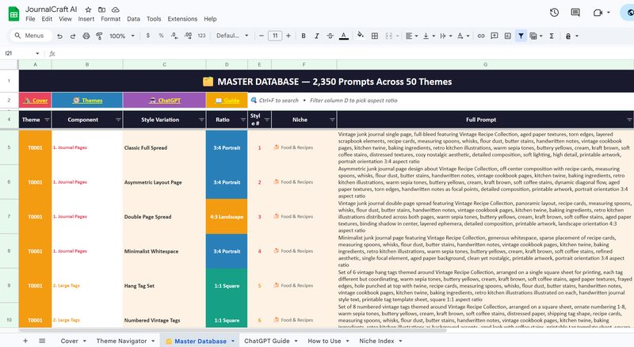
Task: Open the Extensions menu
Action: point(182,18)
